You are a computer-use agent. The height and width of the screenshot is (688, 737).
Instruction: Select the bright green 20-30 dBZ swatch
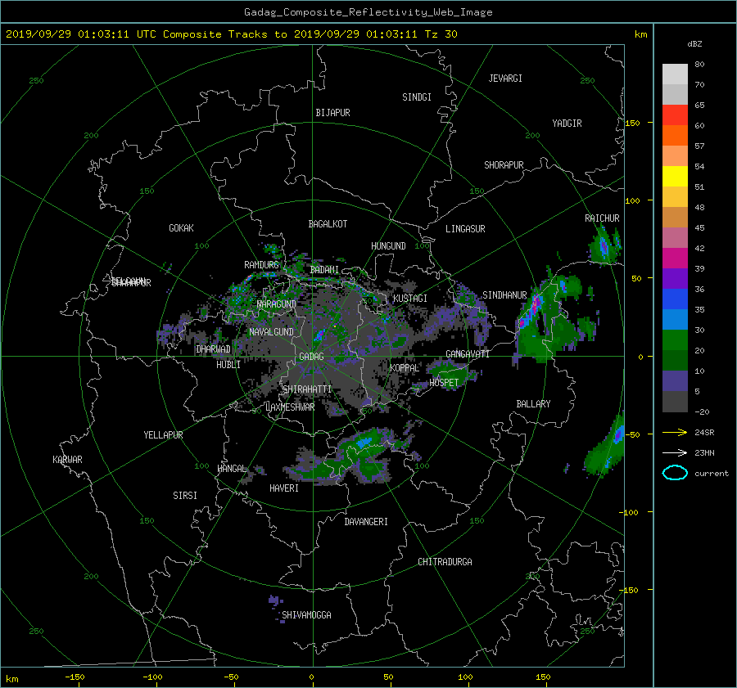pos(675,340)
